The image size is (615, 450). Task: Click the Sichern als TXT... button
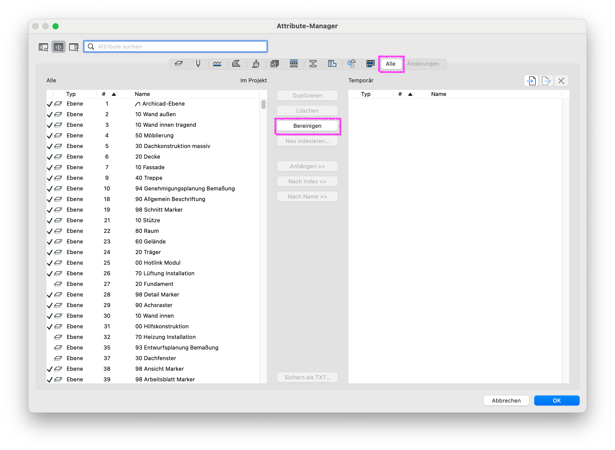point(307,377)
